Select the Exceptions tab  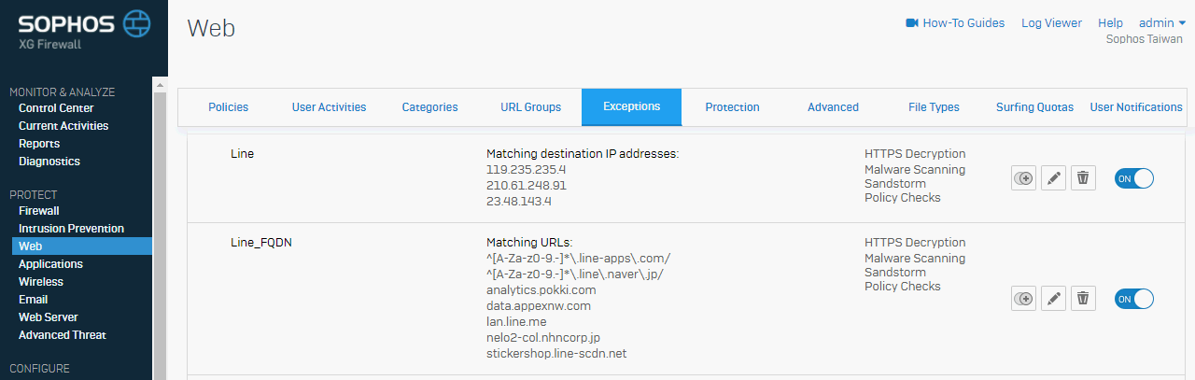coord(631,107)
